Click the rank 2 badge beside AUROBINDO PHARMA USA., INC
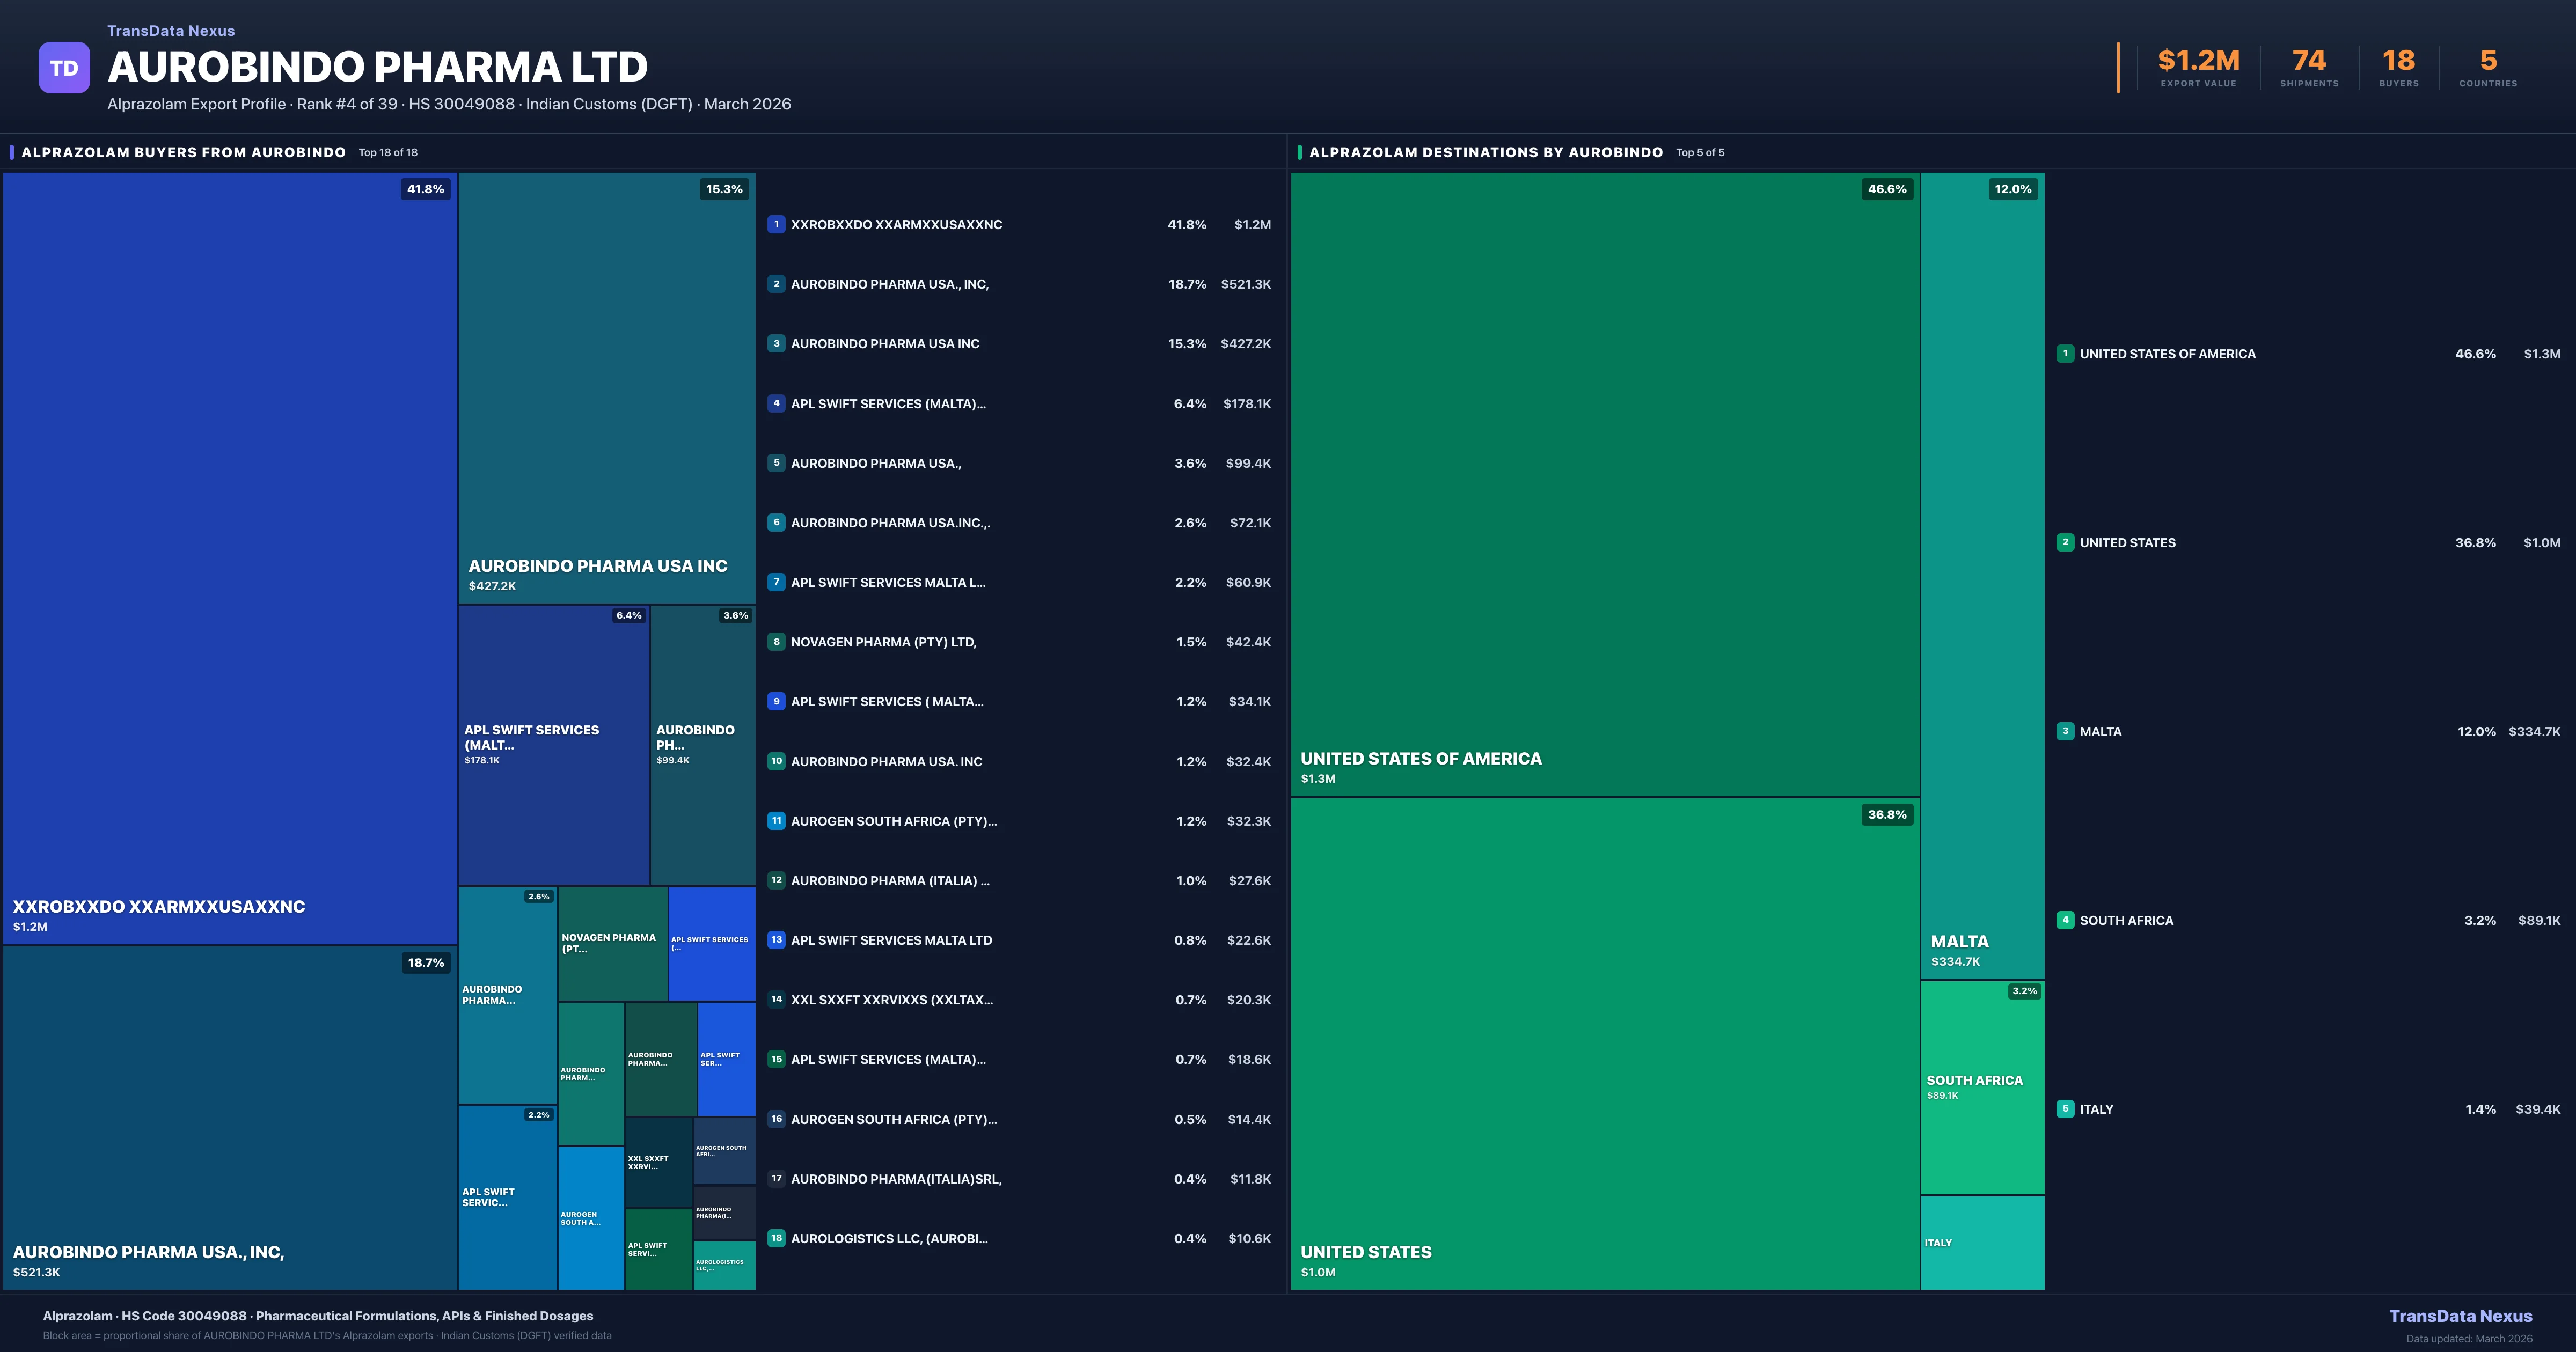Viewport: 2576px width, 1352px height. [777, 284]
